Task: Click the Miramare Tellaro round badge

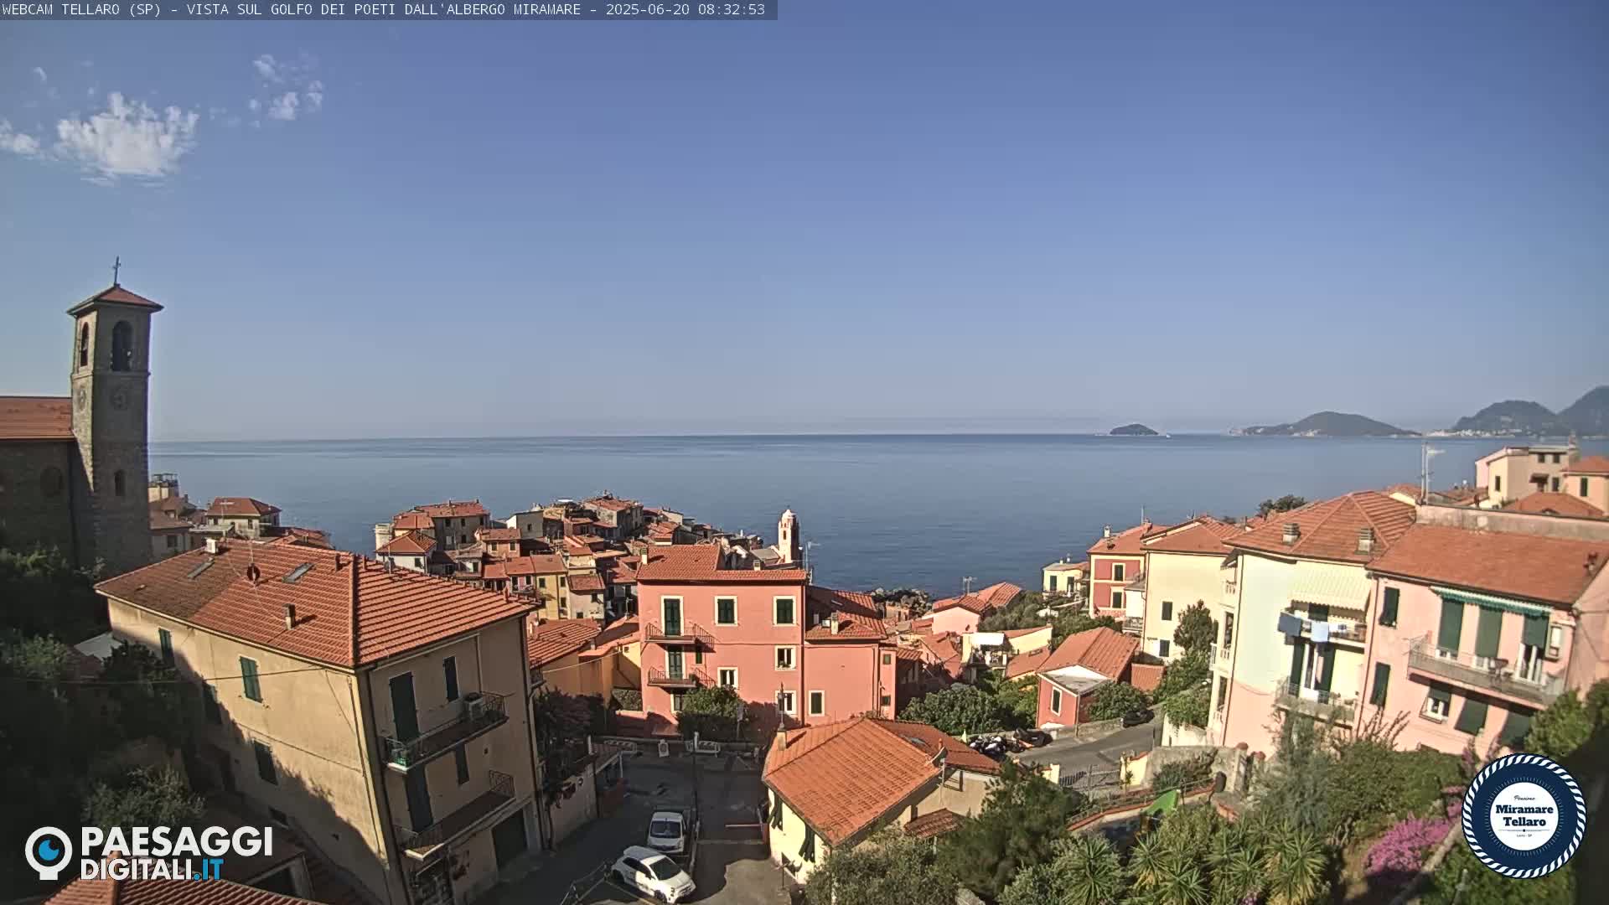Action: point(1524,815)
